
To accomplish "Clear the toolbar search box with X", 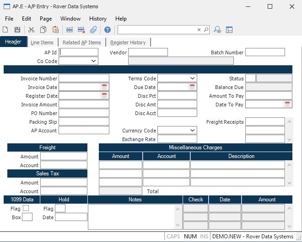I will (x=199, y=30).
